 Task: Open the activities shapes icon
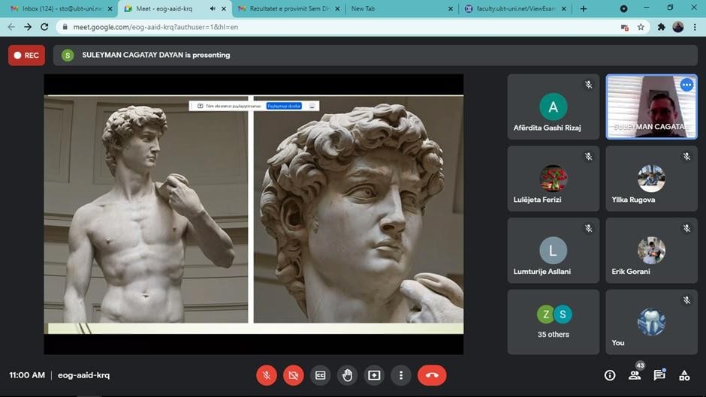tap(684, 375)
